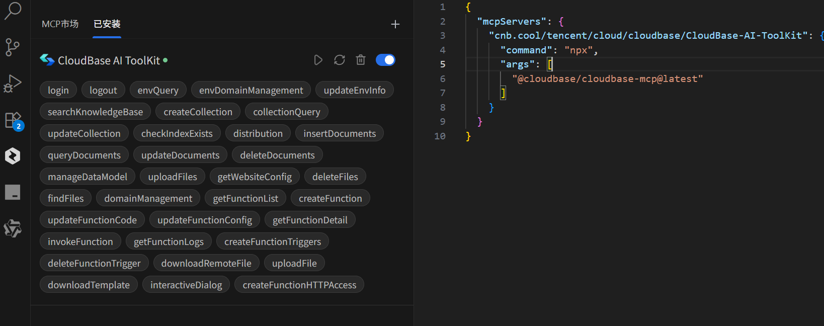The image size is (824, 326).
Task: Open the Extensions view with badge 2
Action: [13, 121]
